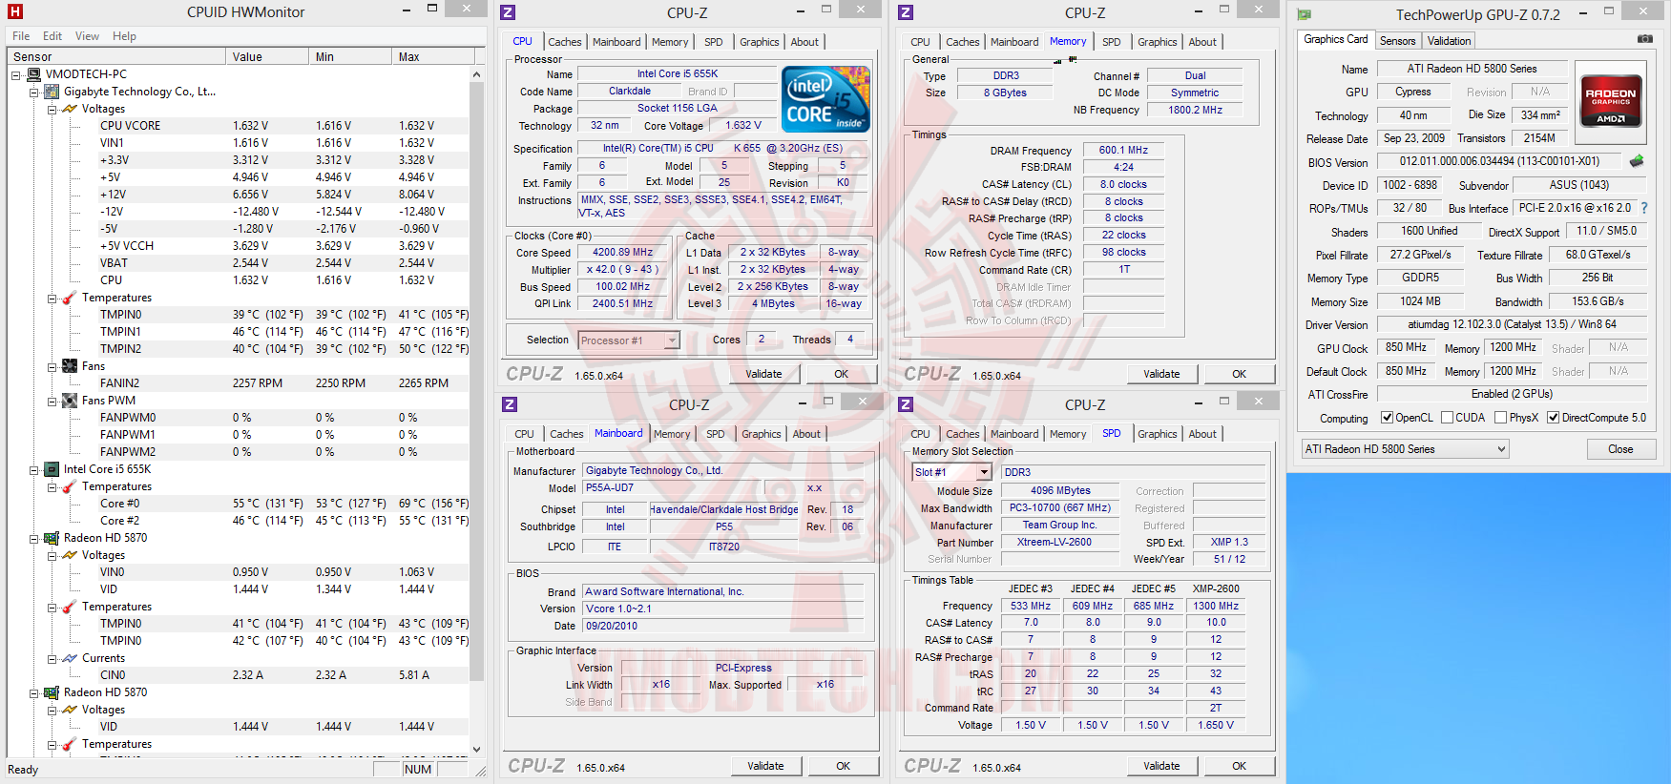Open the ATI Radeon HD 5800 Series card dropdown
The width and height of the screenshot is (1671, 784).
[x=1405, y=449]
